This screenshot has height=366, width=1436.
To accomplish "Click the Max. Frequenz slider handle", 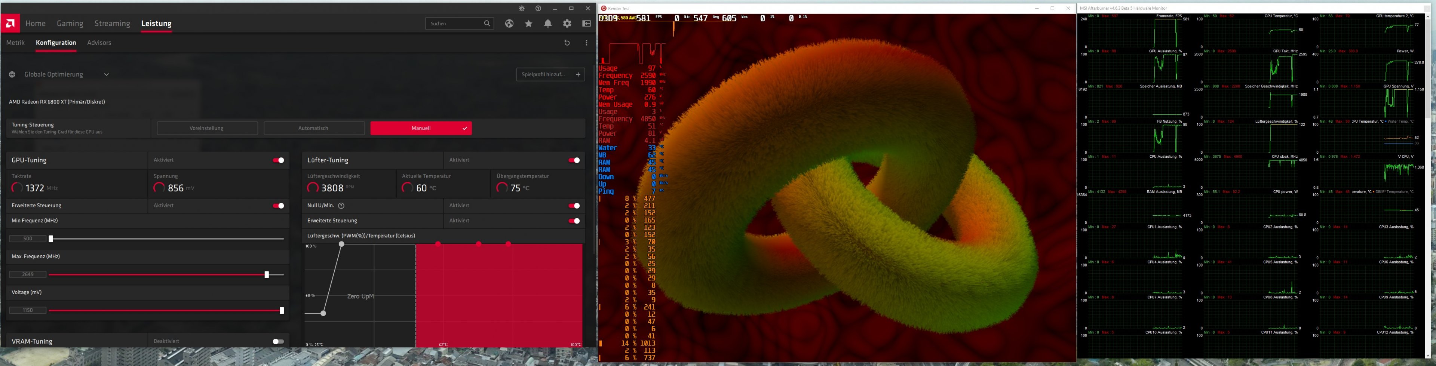I will [x=267, y=275].
